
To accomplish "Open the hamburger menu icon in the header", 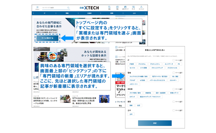I will pos(37,8).
